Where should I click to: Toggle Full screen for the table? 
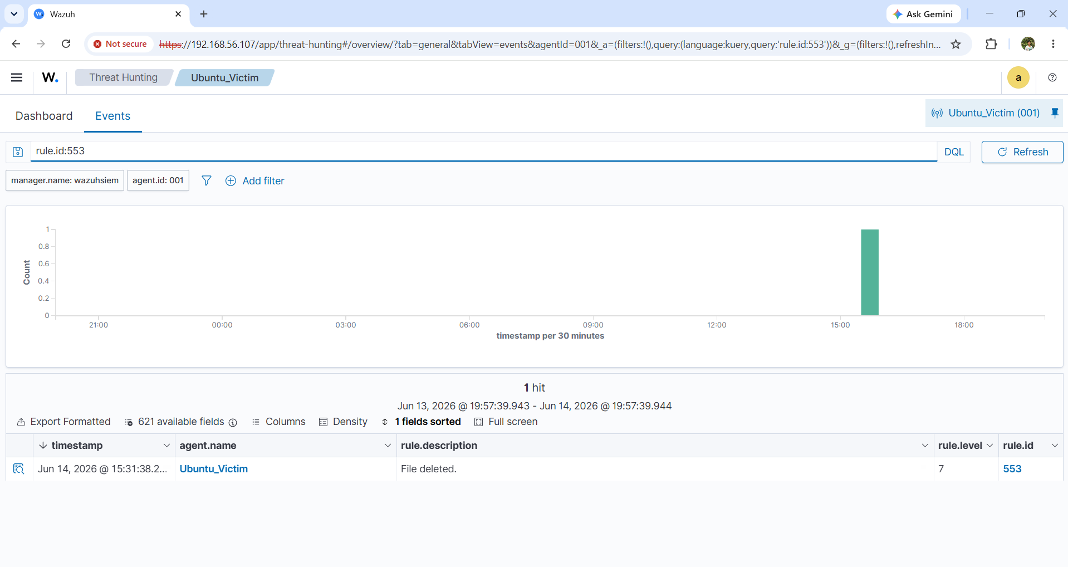(x=506, y=422)
